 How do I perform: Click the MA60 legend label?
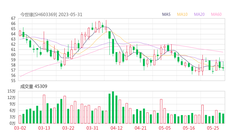216,14
